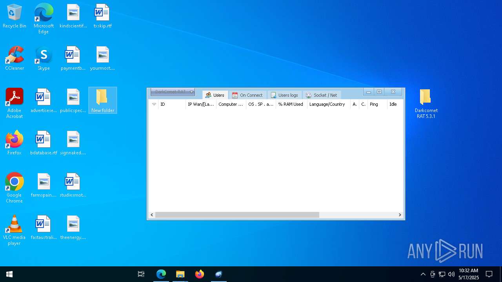Select the farmspain... image file icon

[x=44, y=186]
